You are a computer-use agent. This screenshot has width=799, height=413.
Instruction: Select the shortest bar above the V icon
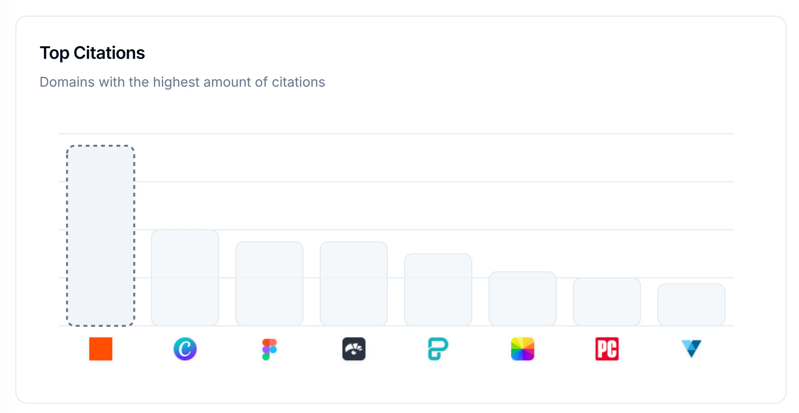tap(691, 305)
